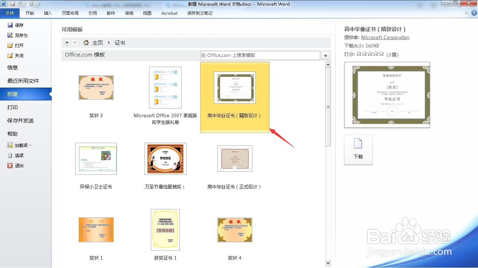Click 证书 in the breadcrumb

point(120,43)
